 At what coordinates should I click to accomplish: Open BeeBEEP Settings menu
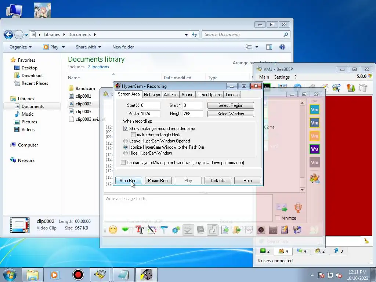282,77
